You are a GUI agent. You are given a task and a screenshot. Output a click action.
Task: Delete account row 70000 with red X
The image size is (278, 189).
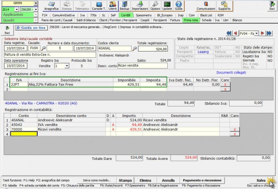[x=235, y=129]
